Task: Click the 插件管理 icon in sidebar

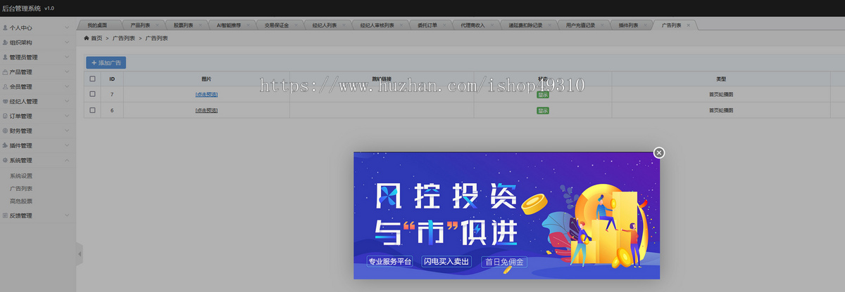Action: click(x=5, y=145)
